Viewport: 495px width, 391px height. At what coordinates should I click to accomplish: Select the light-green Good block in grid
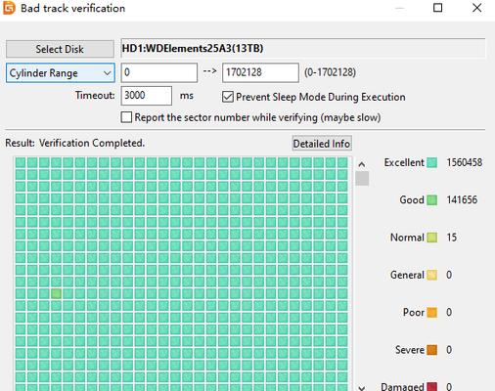pos(56,293)
